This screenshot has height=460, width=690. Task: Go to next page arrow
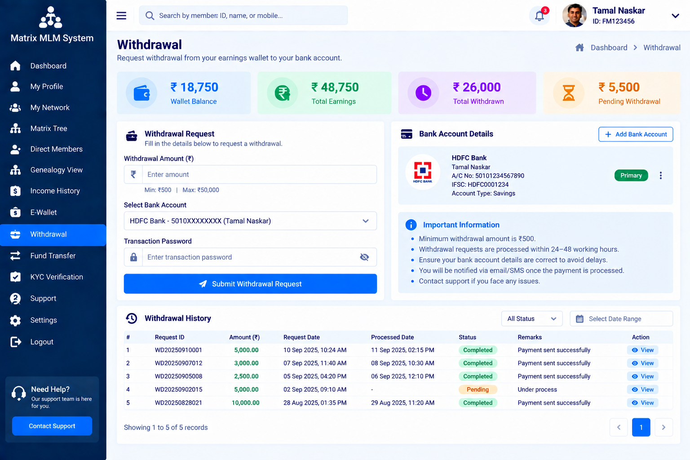click(x=663, y=427)
